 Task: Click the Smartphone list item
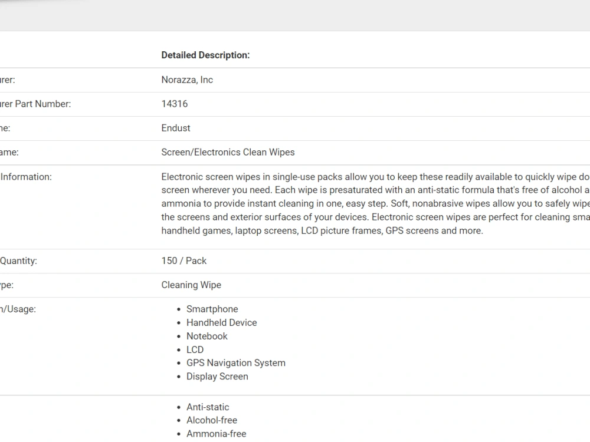pos(212,309)
